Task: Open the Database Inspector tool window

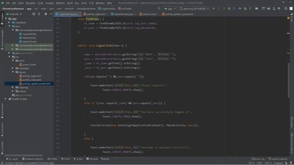Action: (x=33, y=159)
